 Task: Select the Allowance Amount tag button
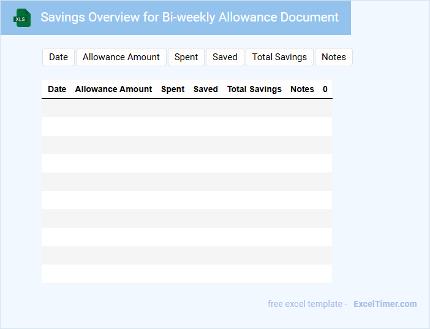click(x=121, y=57)
